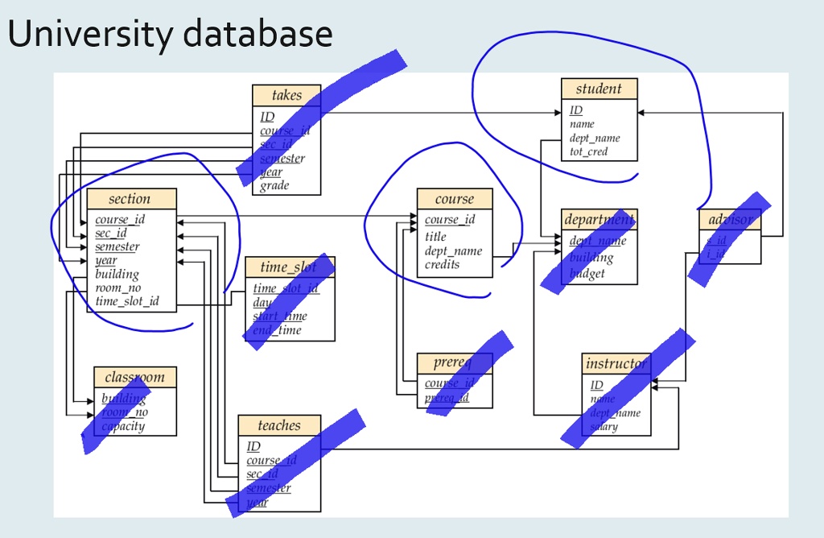Click the instructor table header

[616, 363]
